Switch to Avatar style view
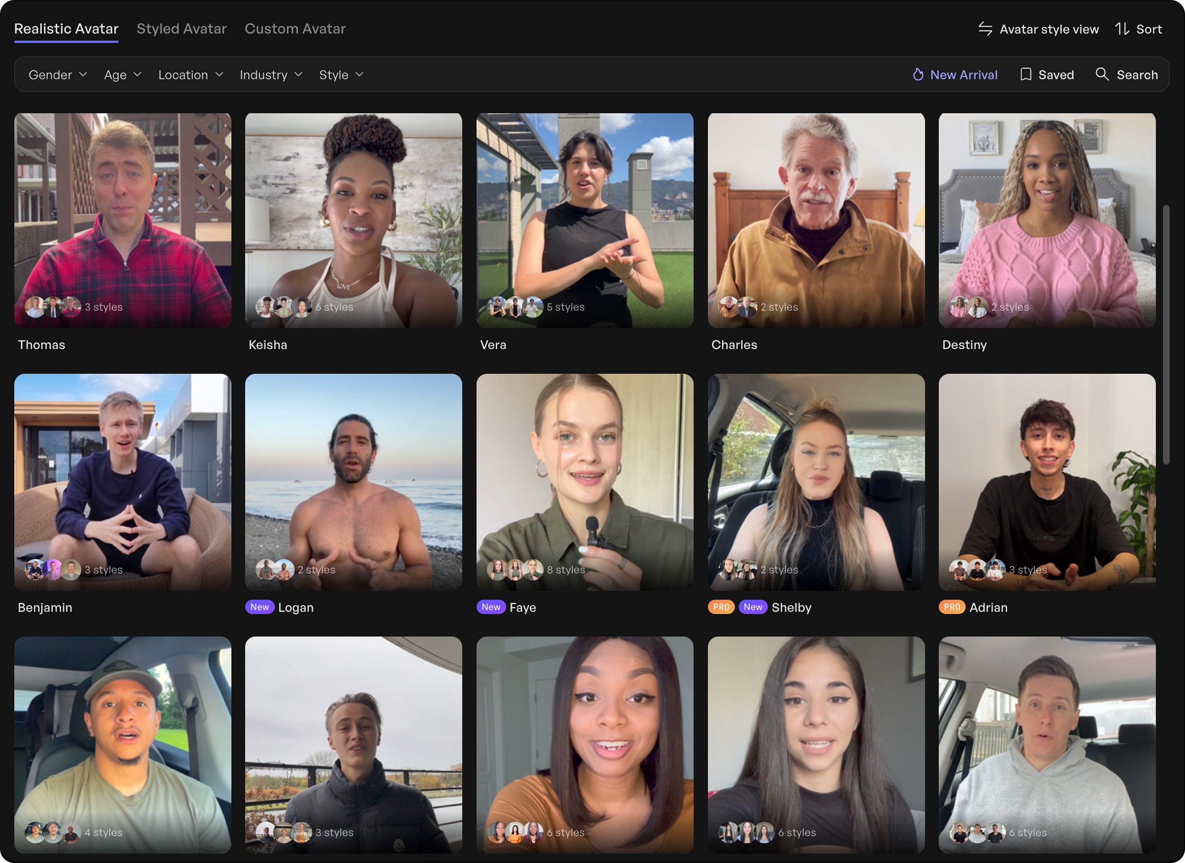 pyautogui.click(x=1049, y=29)
